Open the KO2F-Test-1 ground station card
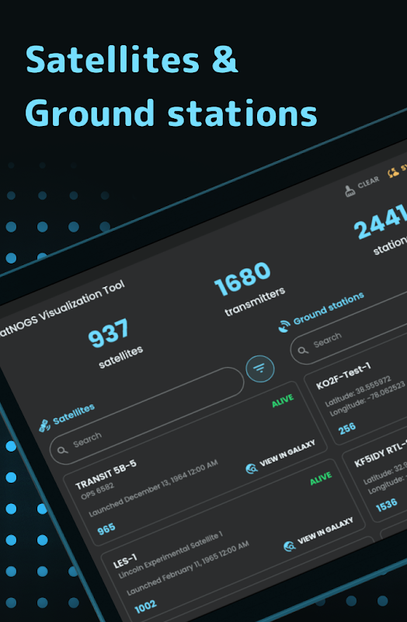 (356, 400)
